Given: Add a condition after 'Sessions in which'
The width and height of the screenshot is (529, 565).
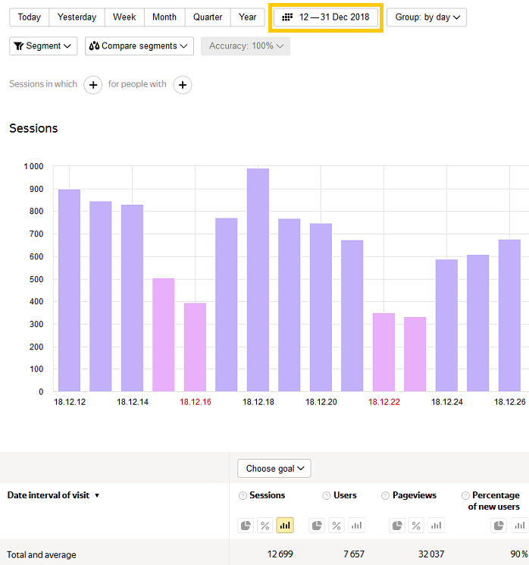Looking at the screenshot, I should (92, 85).
